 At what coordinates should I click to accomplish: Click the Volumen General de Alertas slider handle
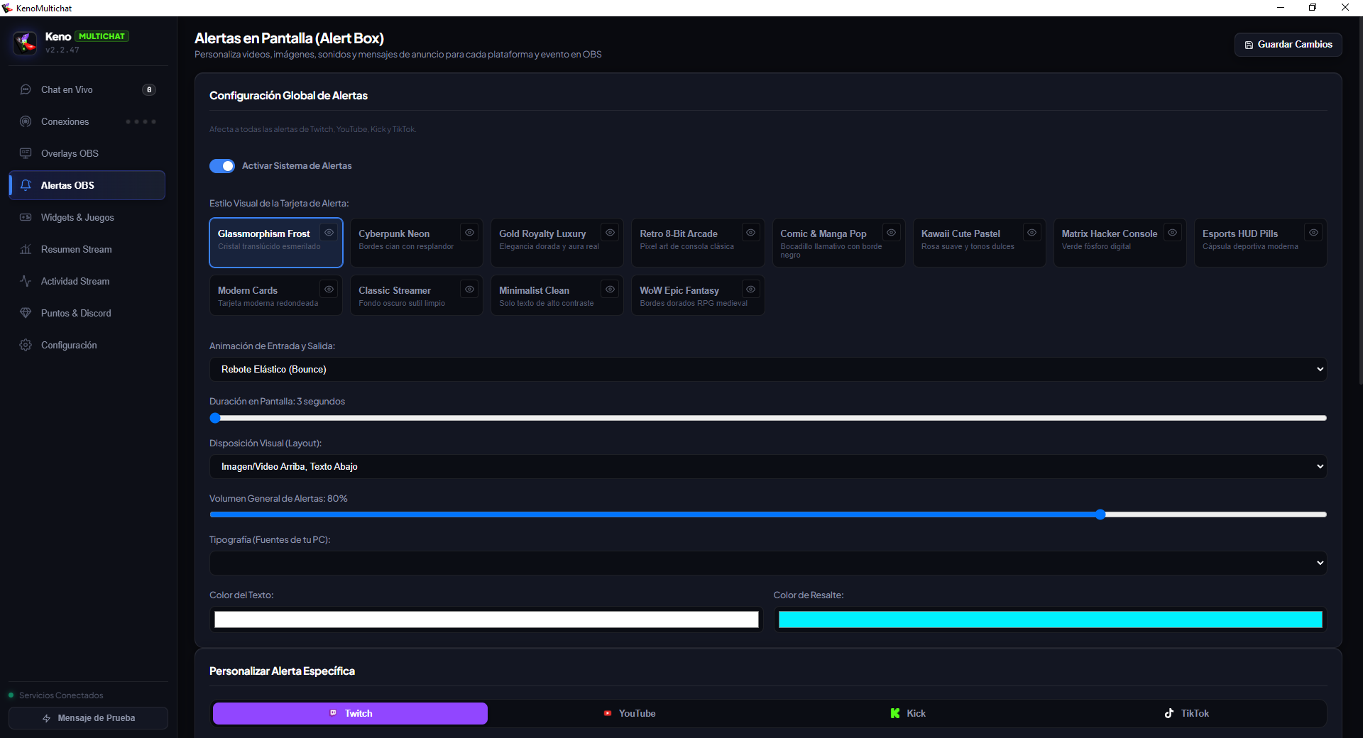[1100, 514]
